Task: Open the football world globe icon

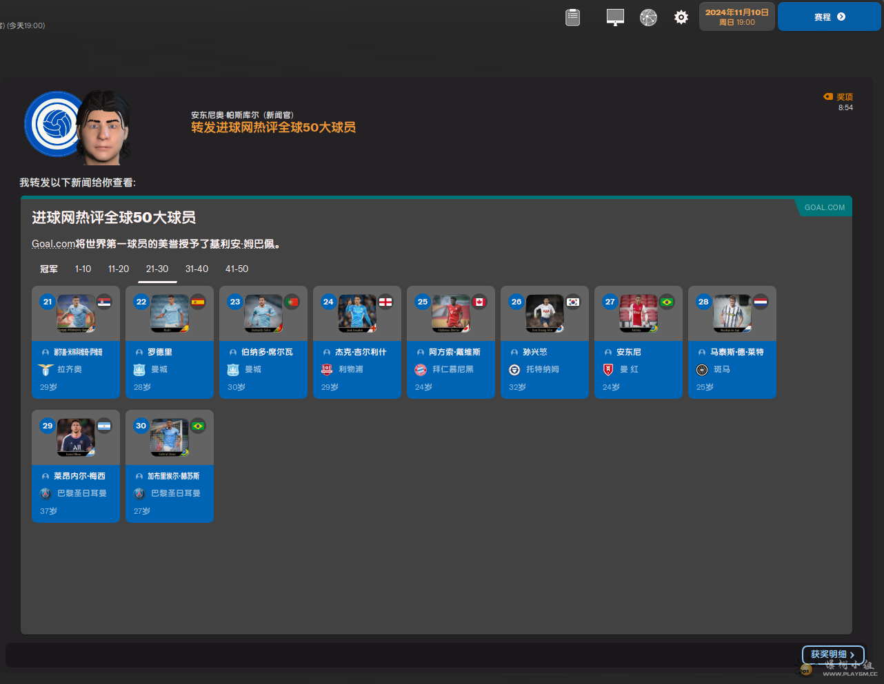Action: (648, 17)
